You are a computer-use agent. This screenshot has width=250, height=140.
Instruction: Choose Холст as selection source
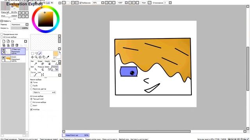pos(31,105)
